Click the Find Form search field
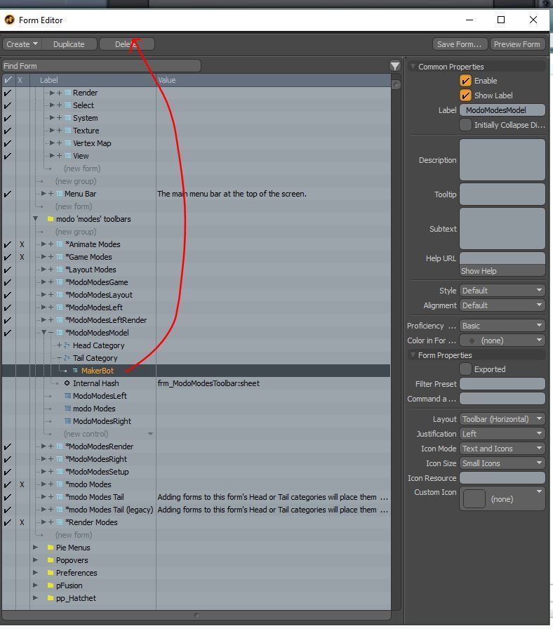The height and width of the screenshot is (629, 553). (x=101, y=66)
